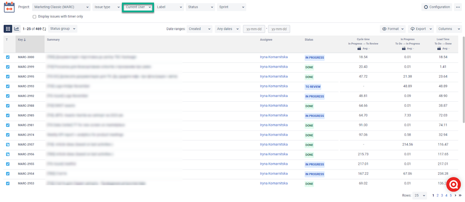Open the Format dropdown
The height and width of the screenshot is (202, 465).
pyautogui.click(x=393, y=29)
